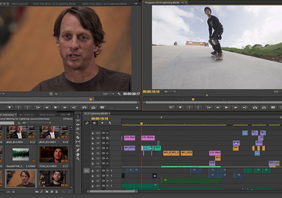Play the Program monitor sequence

226,108
